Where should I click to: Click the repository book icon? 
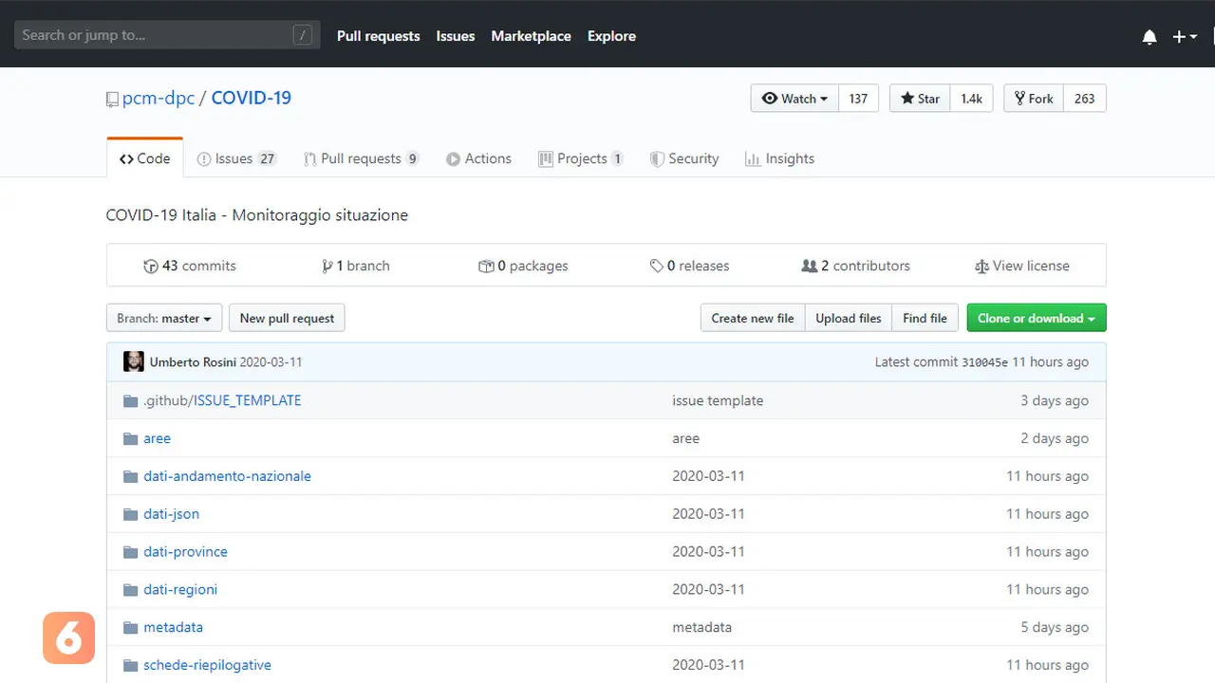click(x=113, y=99)
